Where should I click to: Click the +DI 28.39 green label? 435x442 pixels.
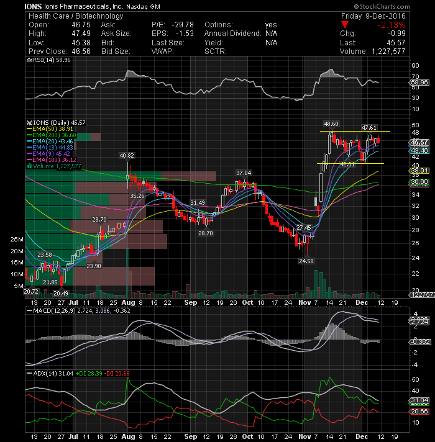[x=89, y=374]
